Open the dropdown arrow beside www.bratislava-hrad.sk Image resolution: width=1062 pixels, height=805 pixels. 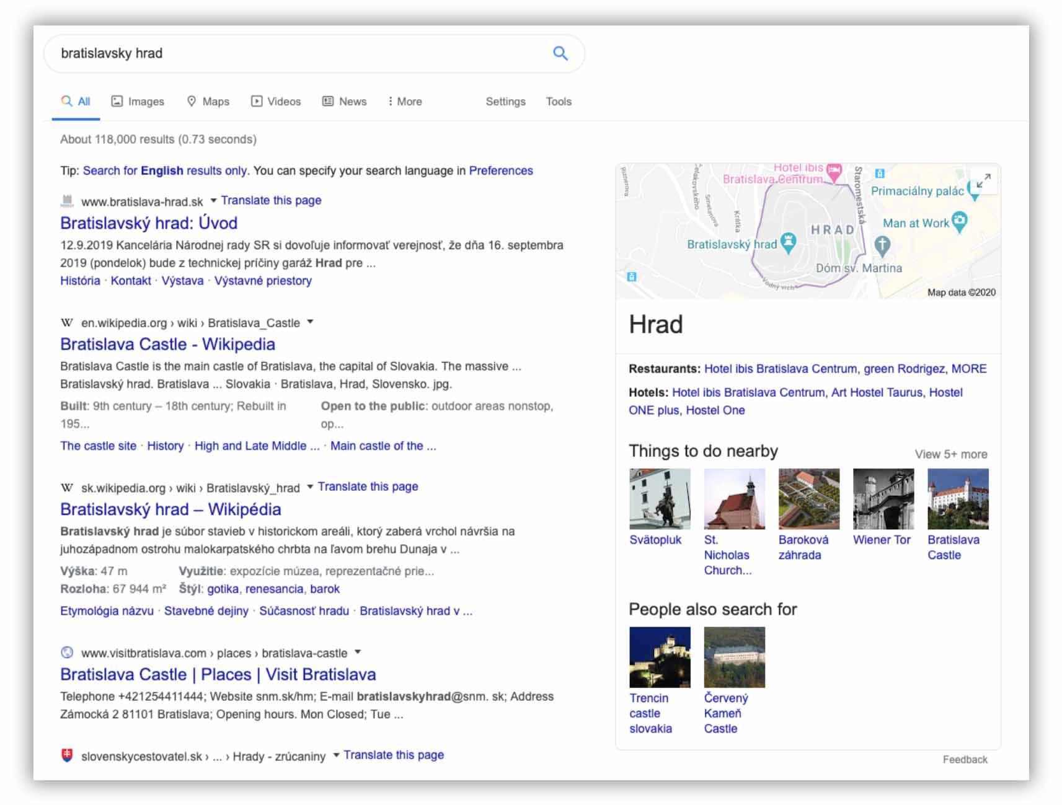point(213,200)
